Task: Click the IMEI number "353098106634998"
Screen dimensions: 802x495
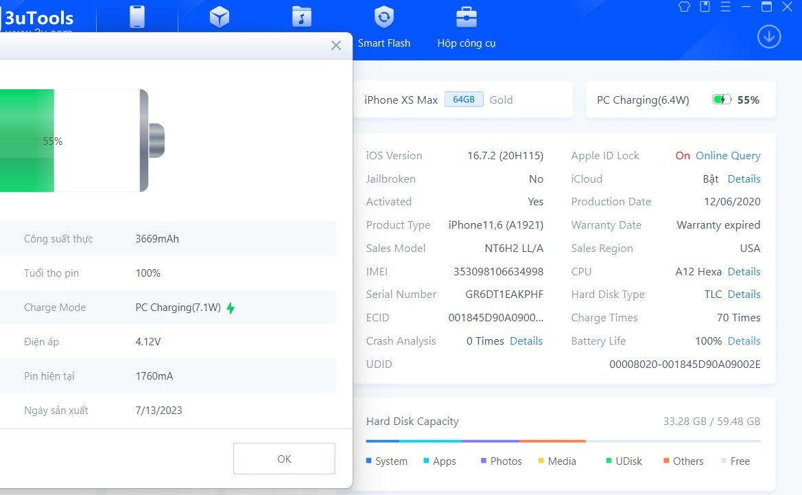Action: [498, 271]
